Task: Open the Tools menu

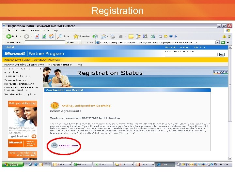Action: (46, 30)
